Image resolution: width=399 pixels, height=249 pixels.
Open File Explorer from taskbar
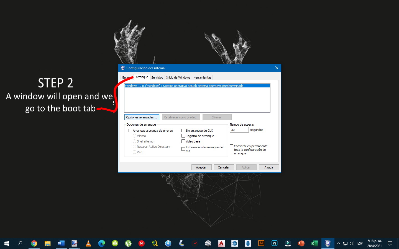pos(47,243)
